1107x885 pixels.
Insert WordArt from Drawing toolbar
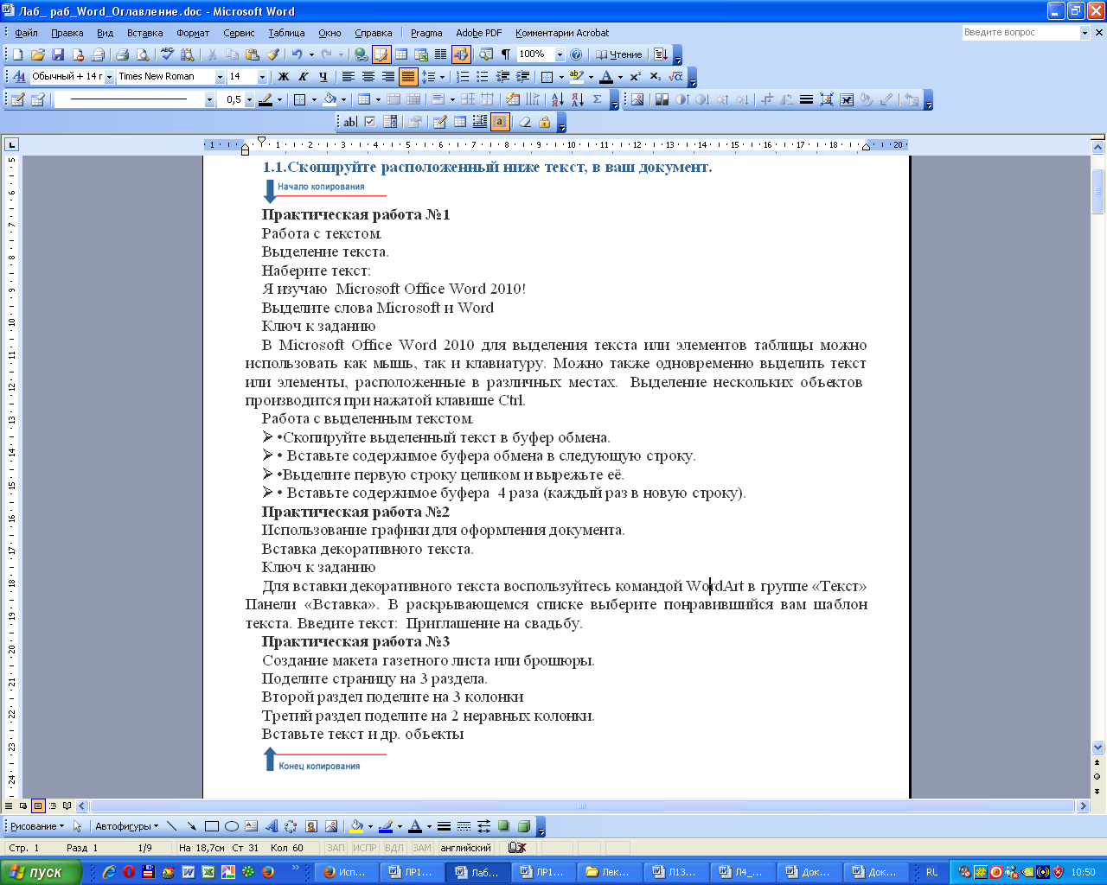tap(272, 826)
